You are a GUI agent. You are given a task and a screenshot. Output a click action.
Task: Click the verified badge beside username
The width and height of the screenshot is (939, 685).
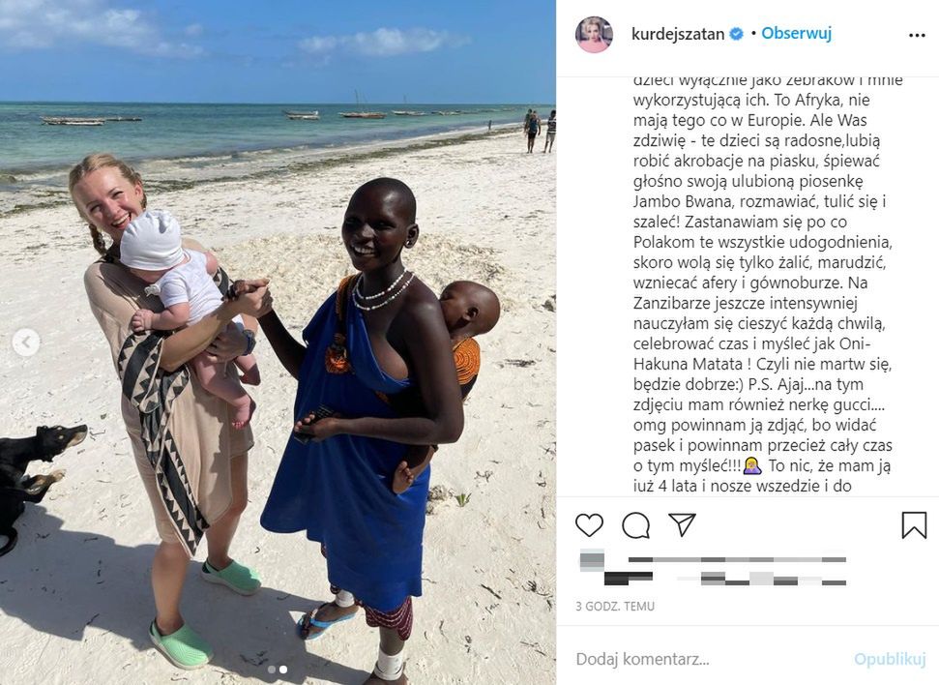[x=736, y=34]
